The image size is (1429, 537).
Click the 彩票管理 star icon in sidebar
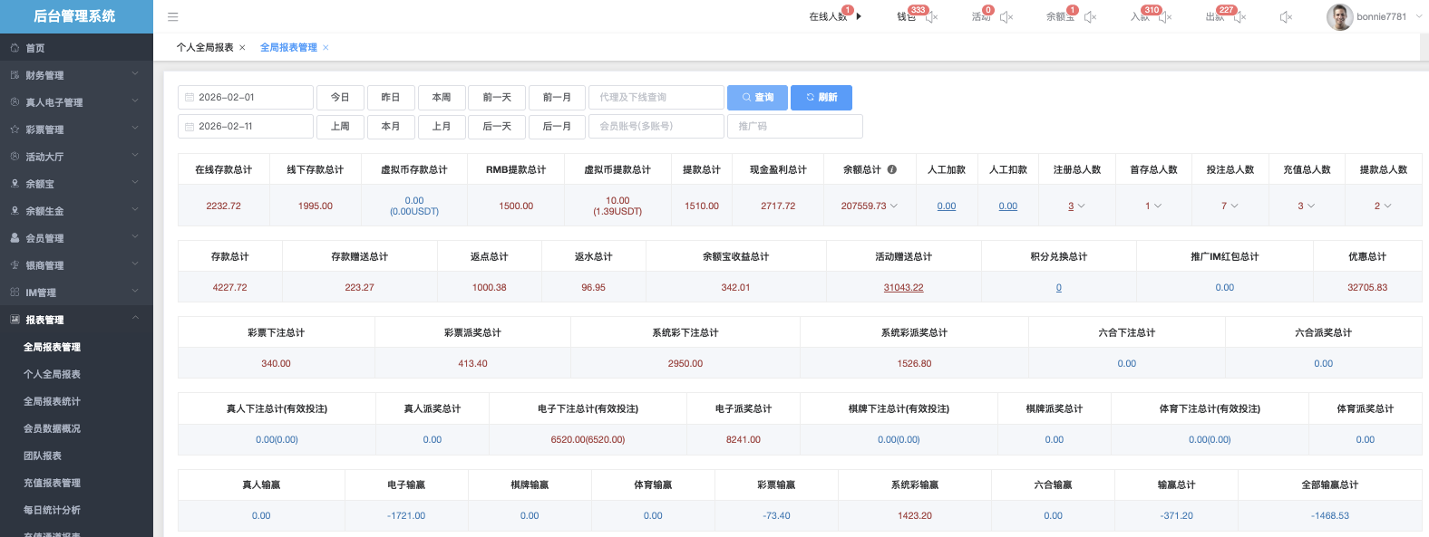(15, 129)
